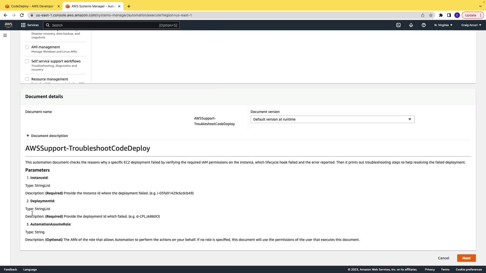Enable the Resource management checkbox
The height and width of the screenshot is (273, 486).
pos(27,79)
